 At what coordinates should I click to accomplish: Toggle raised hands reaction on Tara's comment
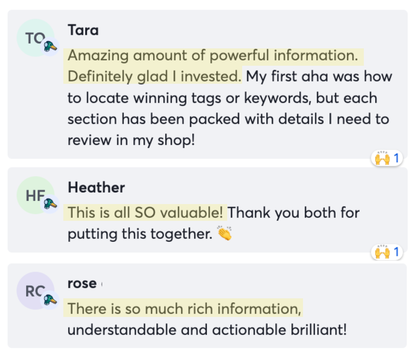coord(387,158)
